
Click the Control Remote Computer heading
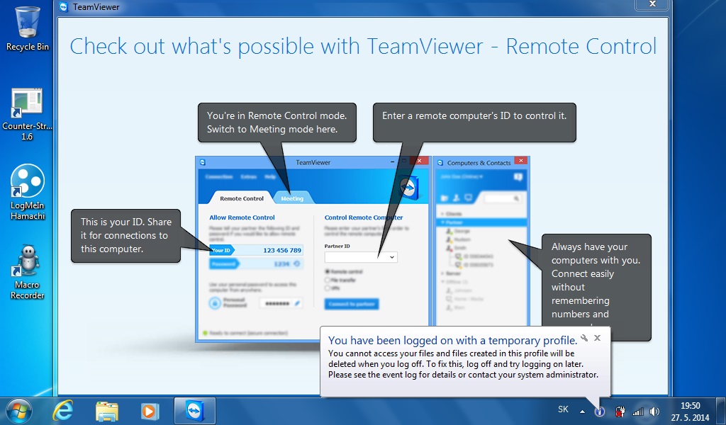pyautogui.click(x=364, y=217)
